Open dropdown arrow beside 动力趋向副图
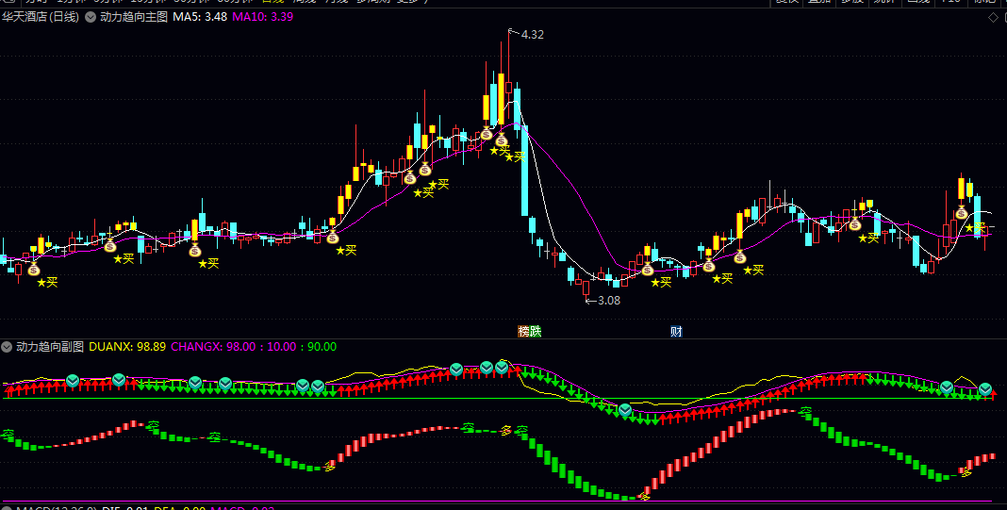Viewport: 1007px width, 510px height. coord(7,347)
